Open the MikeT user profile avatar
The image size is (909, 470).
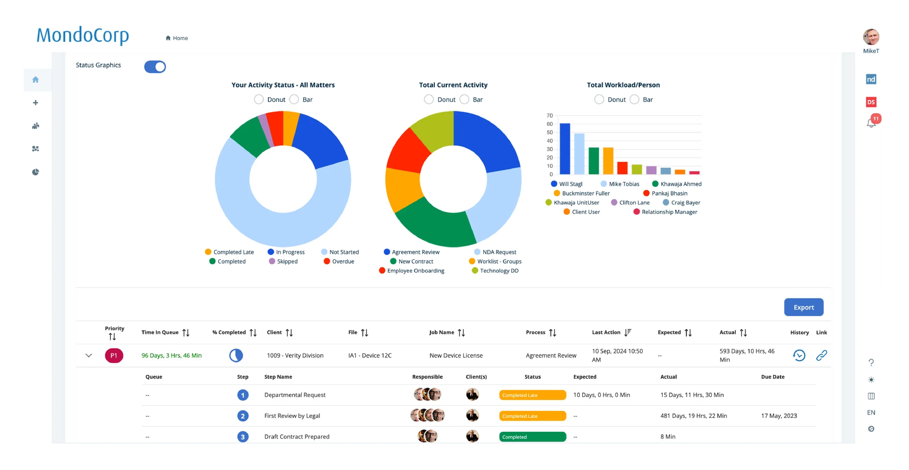coord(871,37)
